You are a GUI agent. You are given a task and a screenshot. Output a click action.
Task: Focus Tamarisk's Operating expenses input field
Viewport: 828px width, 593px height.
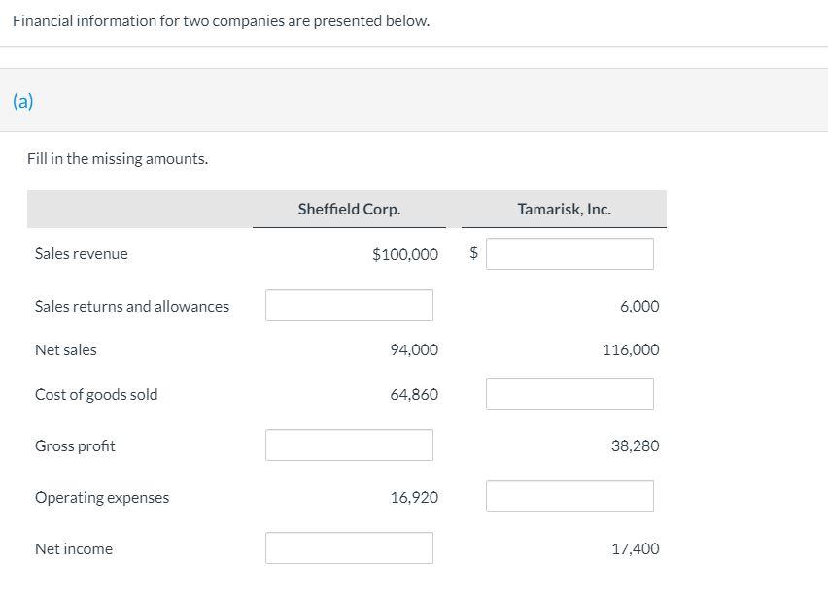[569, 497]
